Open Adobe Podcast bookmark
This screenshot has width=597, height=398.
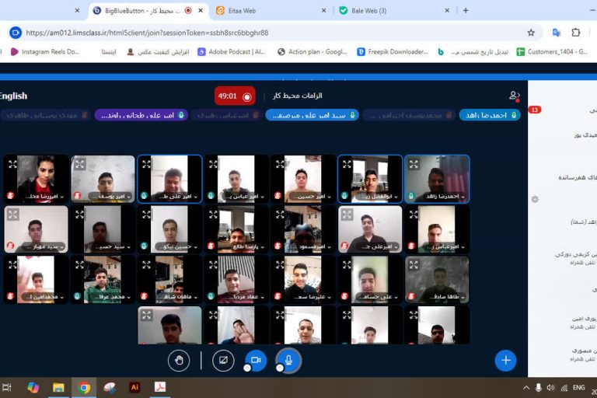point(232,52)
